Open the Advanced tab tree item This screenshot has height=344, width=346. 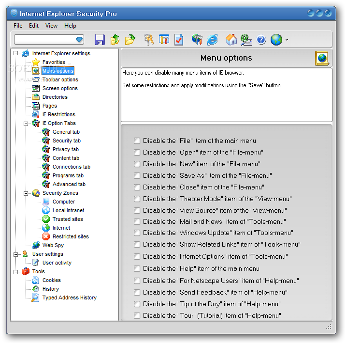69,184
